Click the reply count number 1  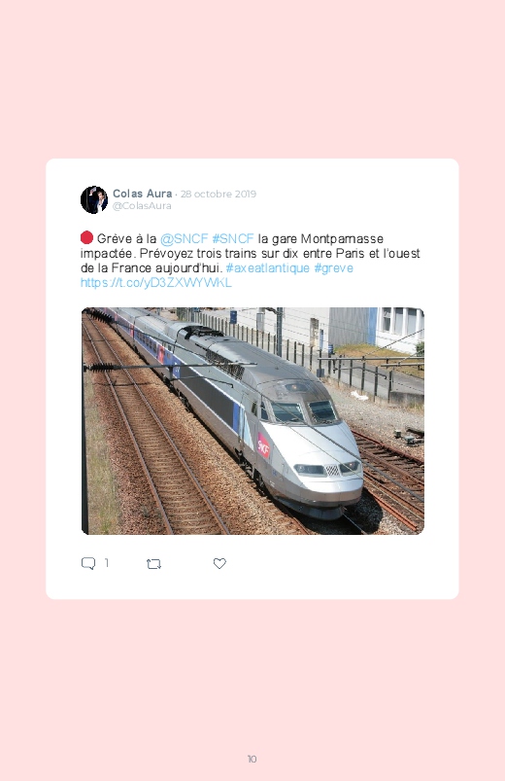(x=107, y=563)
